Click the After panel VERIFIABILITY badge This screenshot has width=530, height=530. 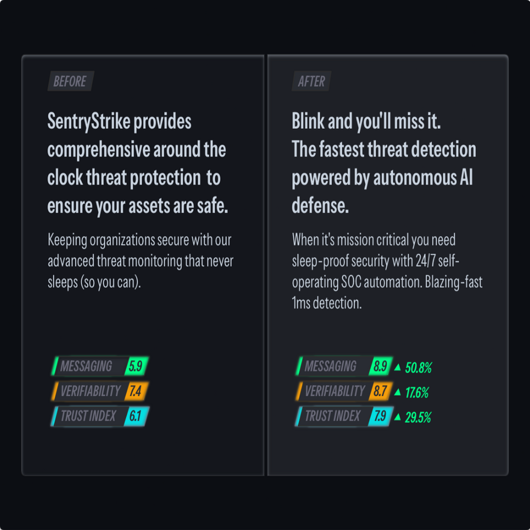pyautogui.click(x=334, y=391)
